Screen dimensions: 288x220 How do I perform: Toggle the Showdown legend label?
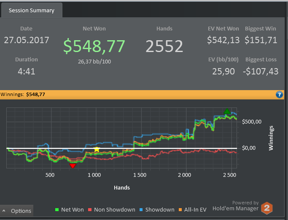tap(160, 209)
